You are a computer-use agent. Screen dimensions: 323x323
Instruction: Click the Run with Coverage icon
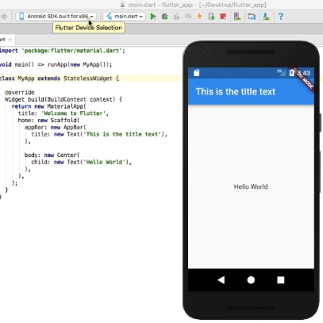click(x=176, y=17)
